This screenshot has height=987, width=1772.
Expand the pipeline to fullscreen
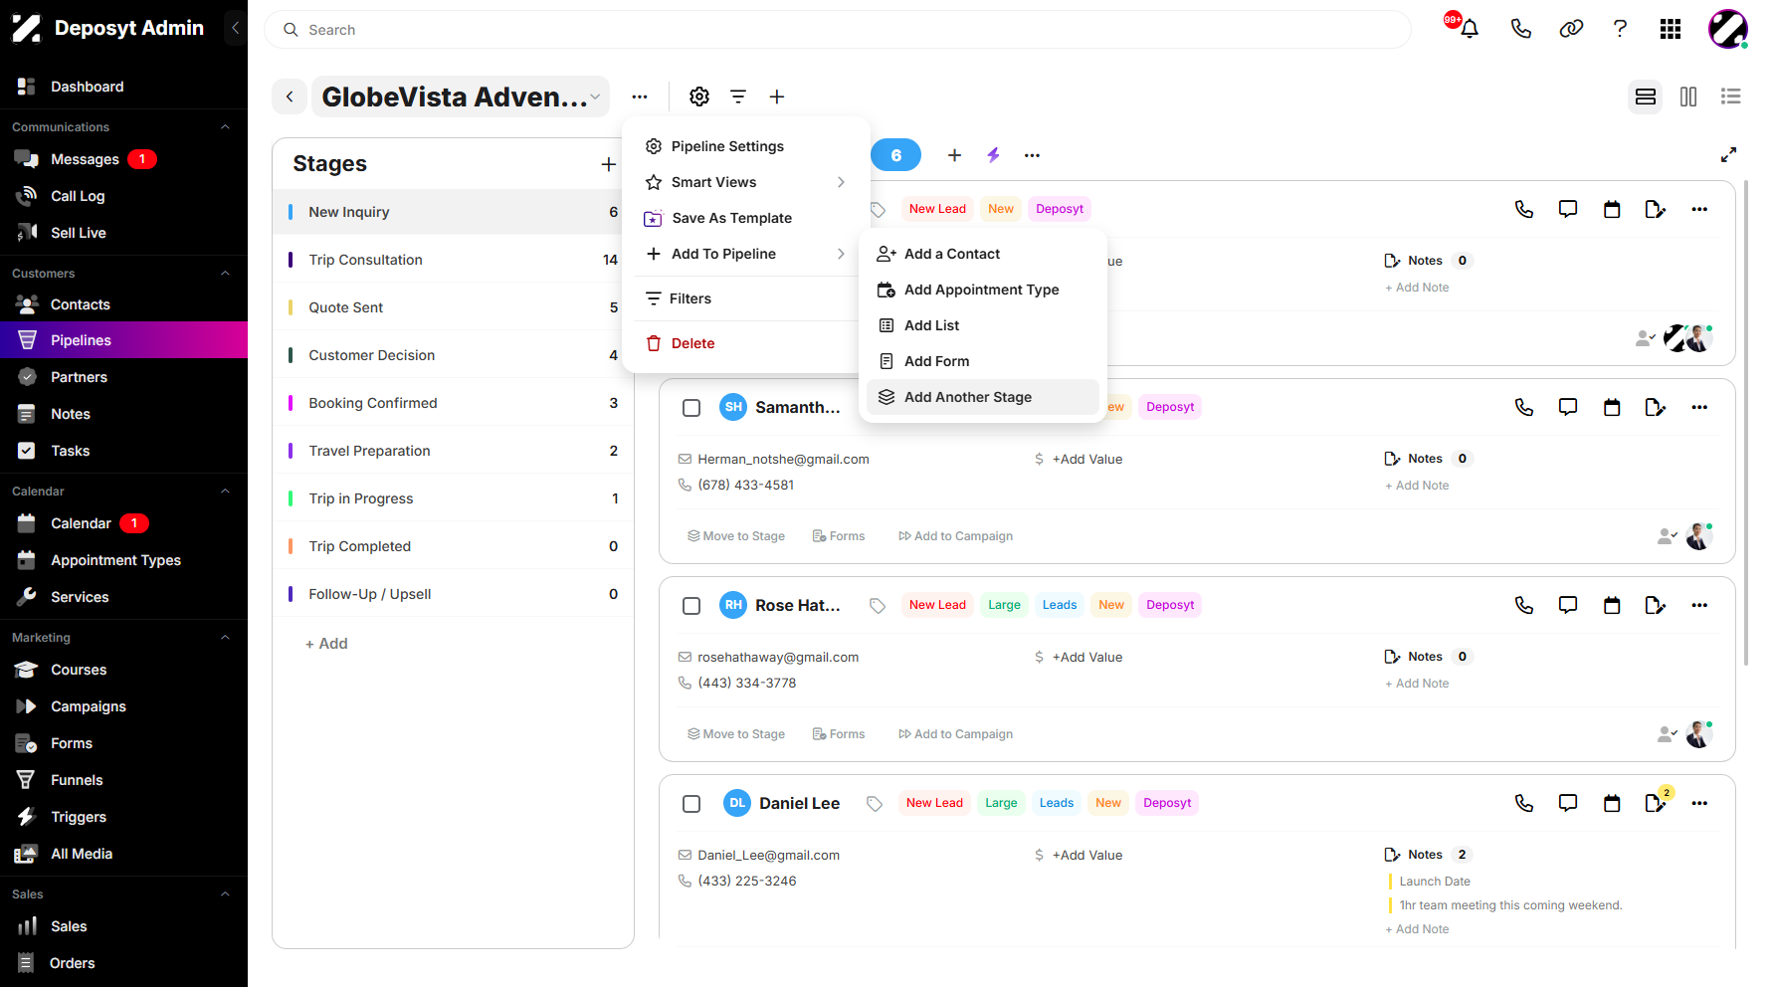1729,155
